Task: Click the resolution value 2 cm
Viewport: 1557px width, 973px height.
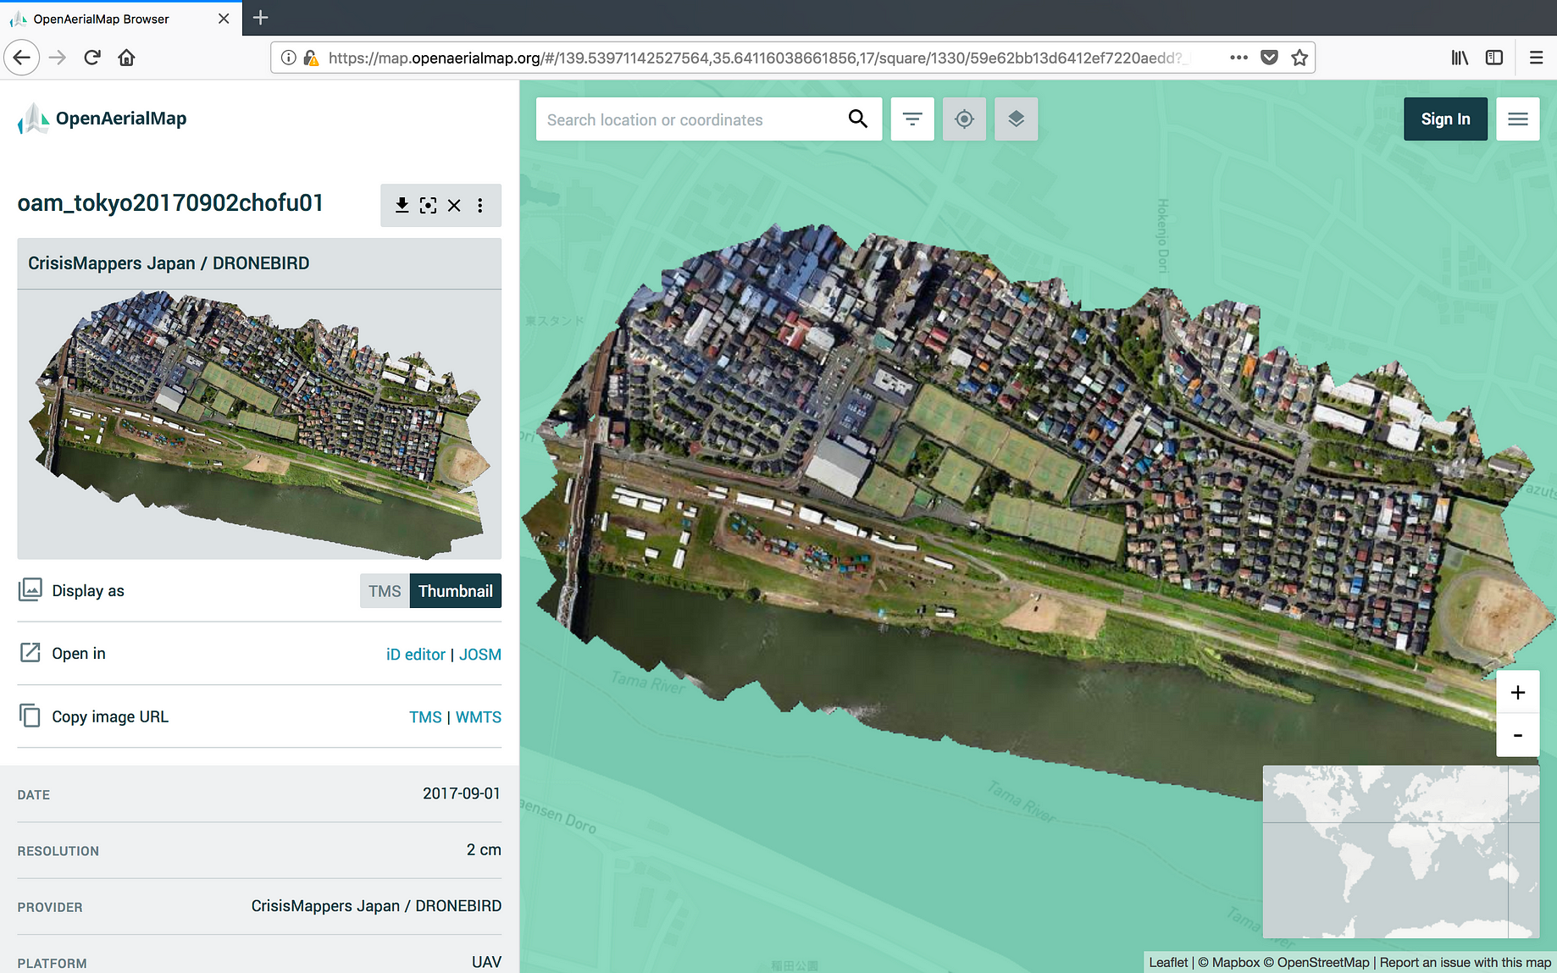Action: [484, 849]
